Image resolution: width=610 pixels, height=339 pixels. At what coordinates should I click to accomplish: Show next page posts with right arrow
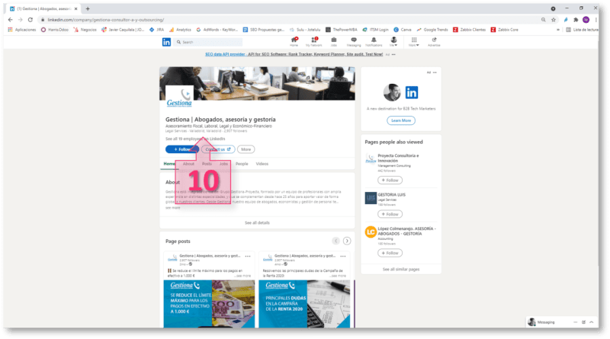click(347, 241)
